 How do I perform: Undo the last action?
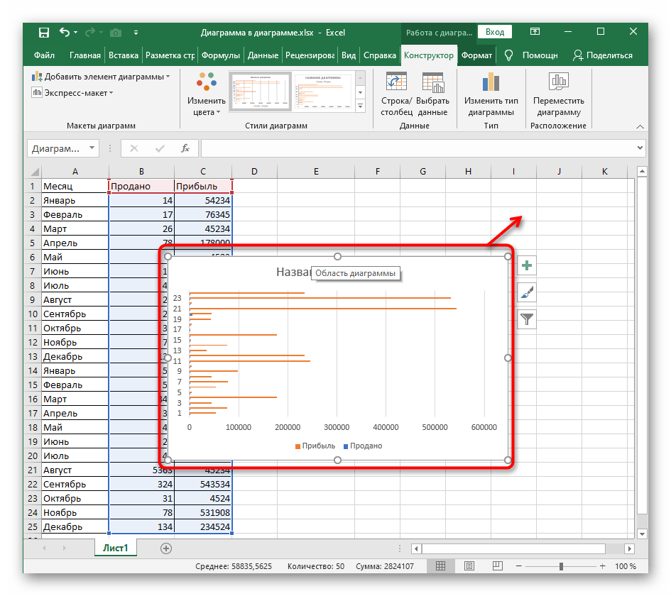coord(64,32)
